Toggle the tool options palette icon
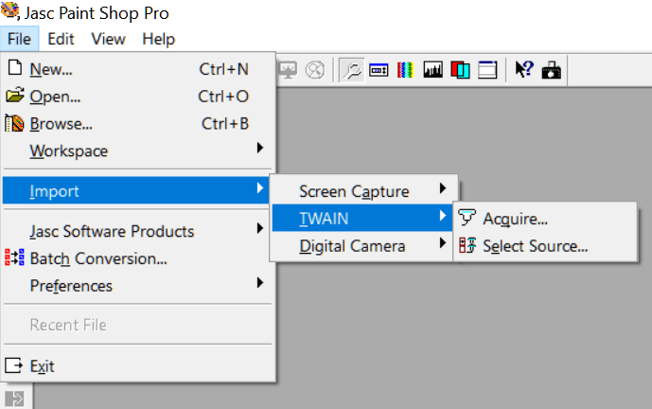 pyautogui.click(x=379, y=70)
